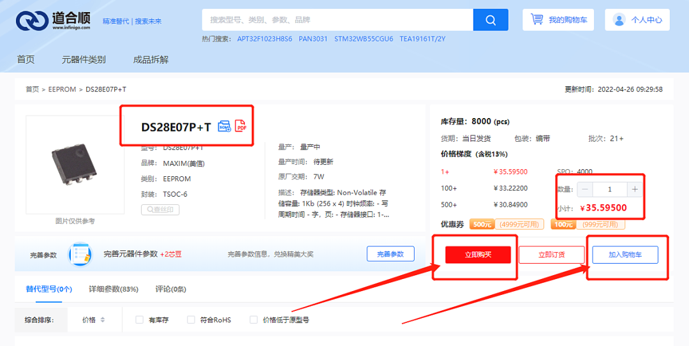Click the quantity field showing 1
Screen dimensions: 689x346
pyautogui.click(x=609, y=189)
